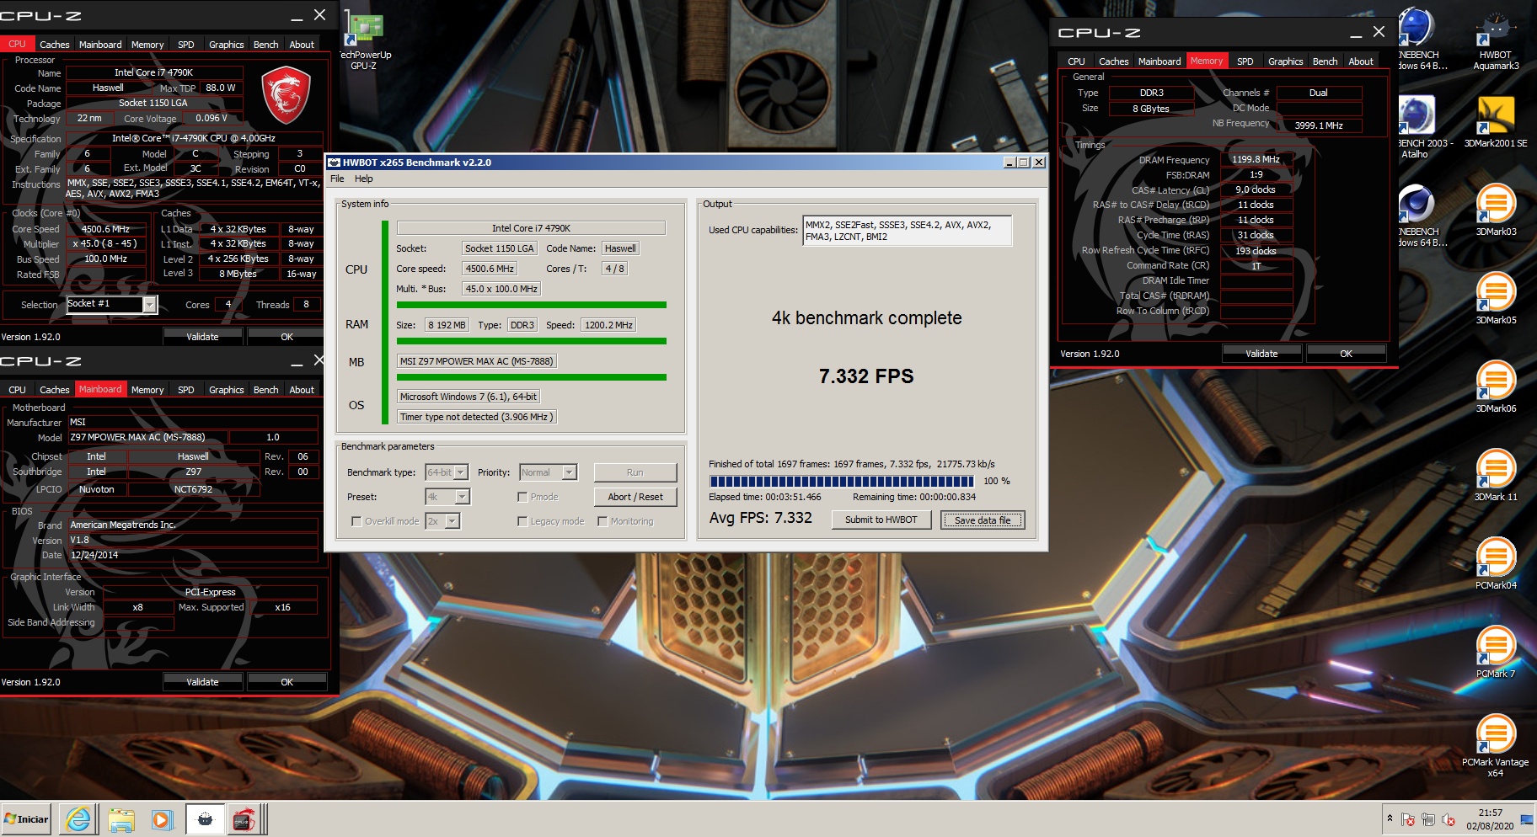Click the benchmark progress bar
The height and width of the screenshot is (837, 1537).
point(841,482)
